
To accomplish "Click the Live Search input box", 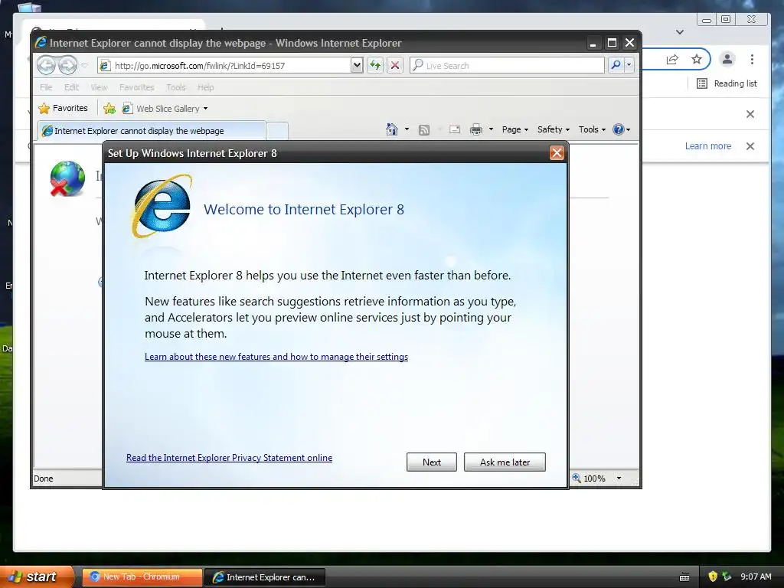I will coord(507,66).
